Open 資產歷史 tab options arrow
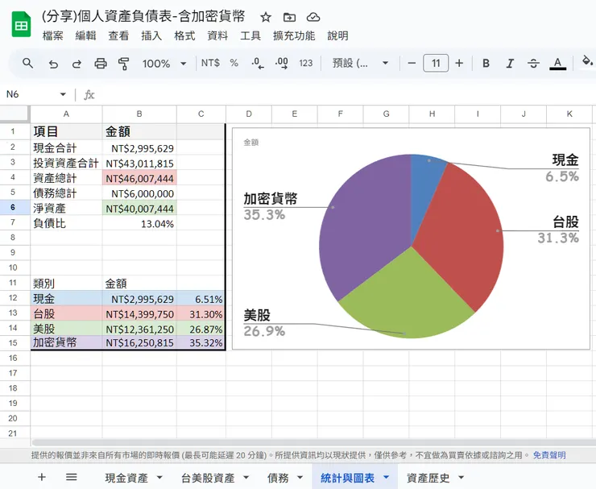Image resolution: width=596 pixels, height=489 pixels. point(461,477)
